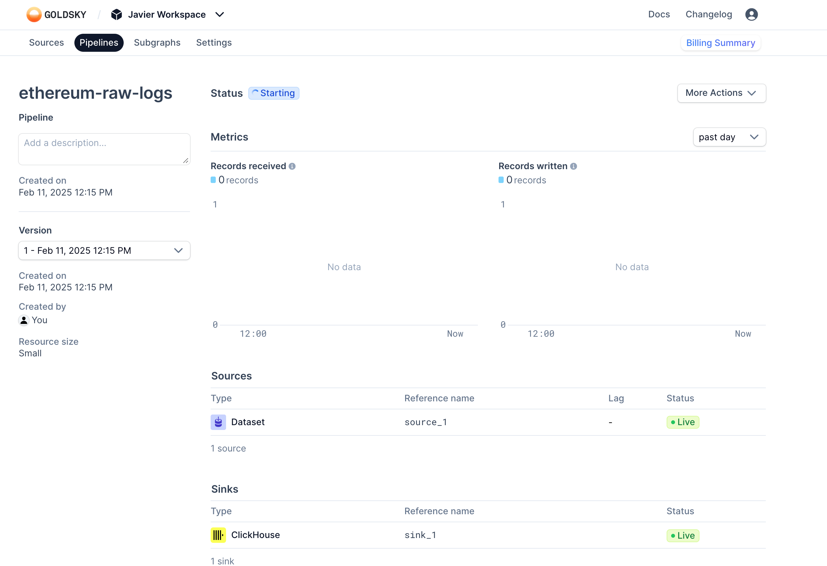Switch to the Sources tab

(46, 43)
